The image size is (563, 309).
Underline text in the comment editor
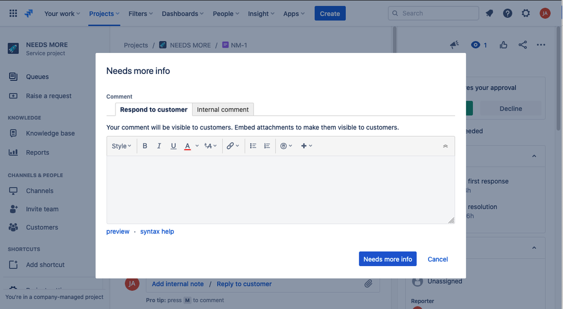point(174,146)
